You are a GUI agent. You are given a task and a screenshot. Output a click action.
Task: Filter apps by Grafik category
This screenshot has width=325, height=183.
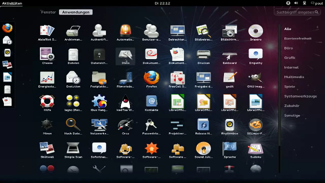click(x=290, y=57)
